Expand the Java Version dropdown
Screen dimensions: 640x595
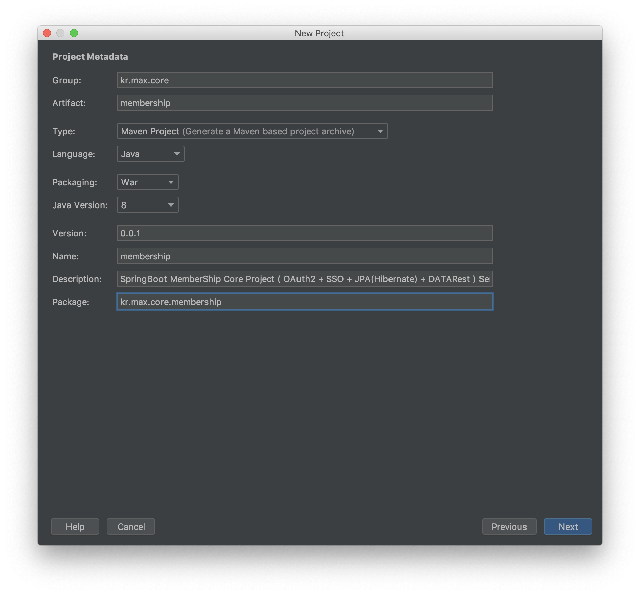(x=147, y=205)
